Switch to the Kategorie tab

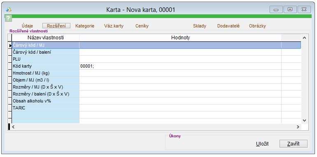coord(85,26)
